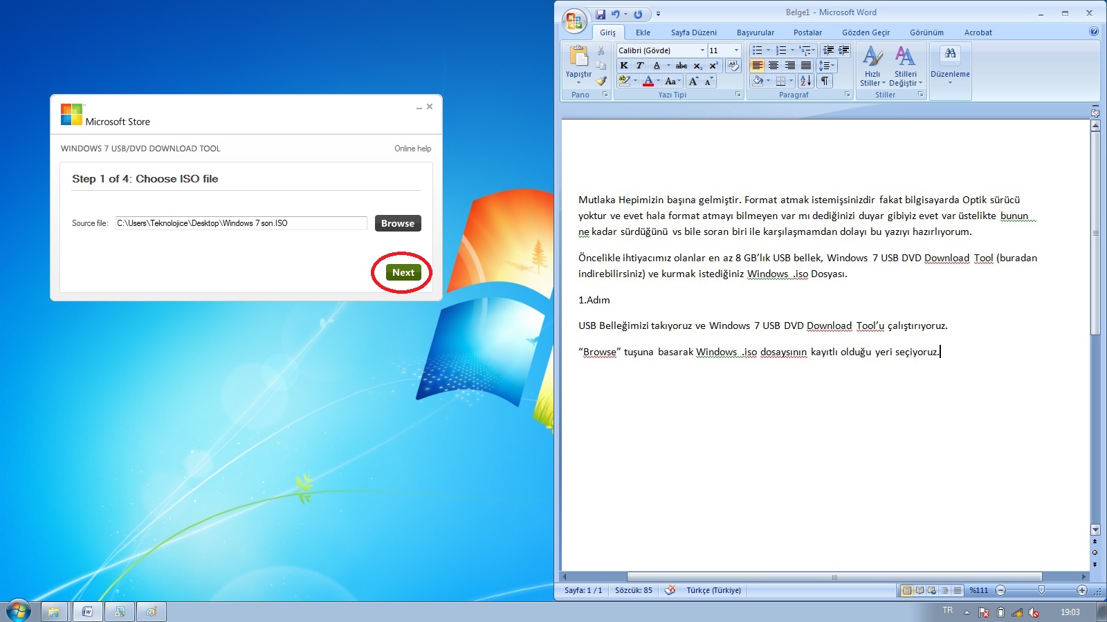Click the text highlight color button
The width and height of the screenshot is (1107, 622).
(624, 81)
